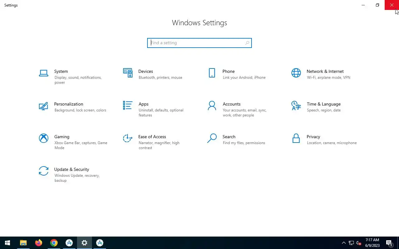
Task: Restore down the Settings window
Action: [x=377, y=5]
